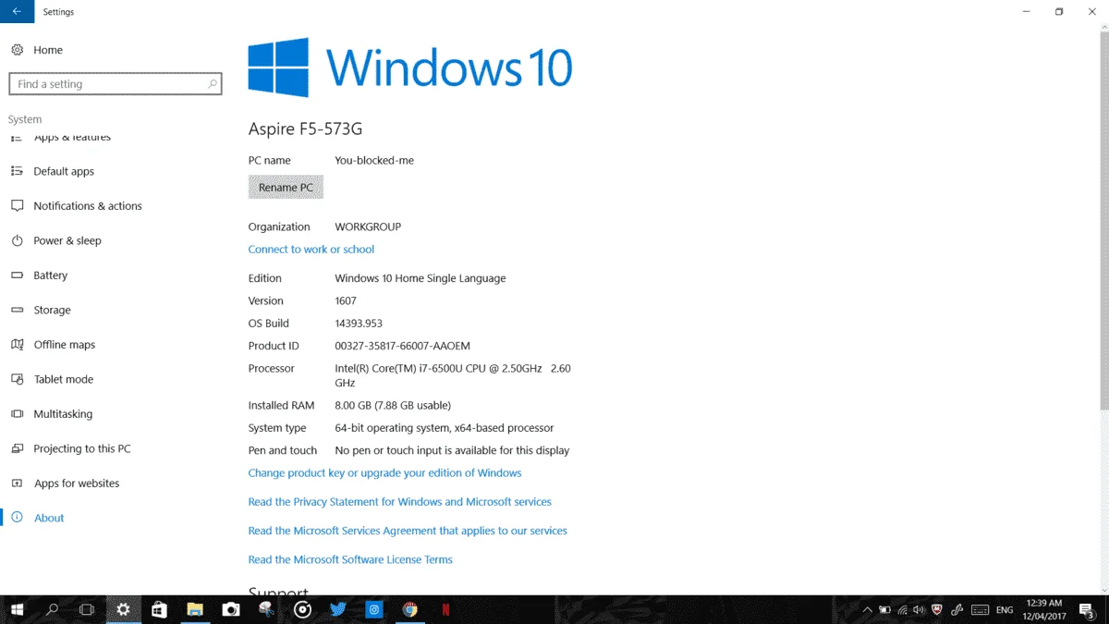Click Windows 10 Home Single Language text

420,278
